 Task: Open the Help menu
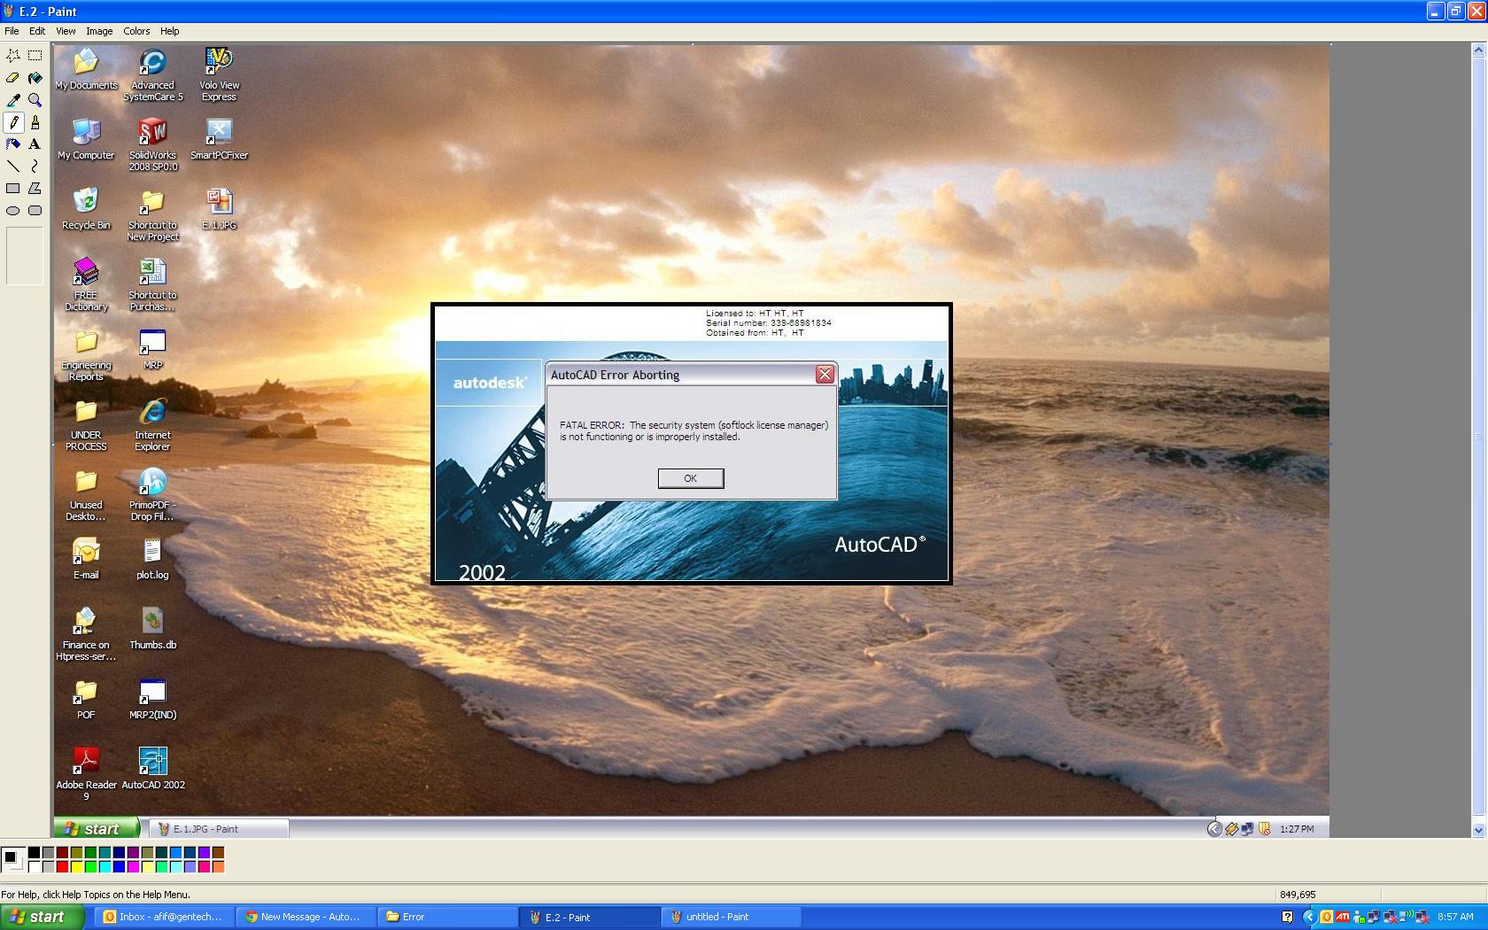(x=169, y=31)
